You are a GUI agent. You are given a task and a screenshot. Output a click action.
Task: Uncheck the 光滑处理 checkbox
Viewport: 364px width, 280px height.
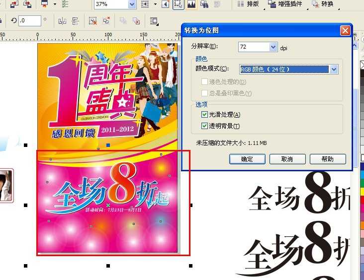pyautogui.click(x=204, y=114)
